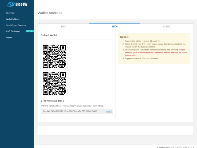This screenshot has width=197, height=148.
Task: Click the Default Wallet heading
Action: 49,35
